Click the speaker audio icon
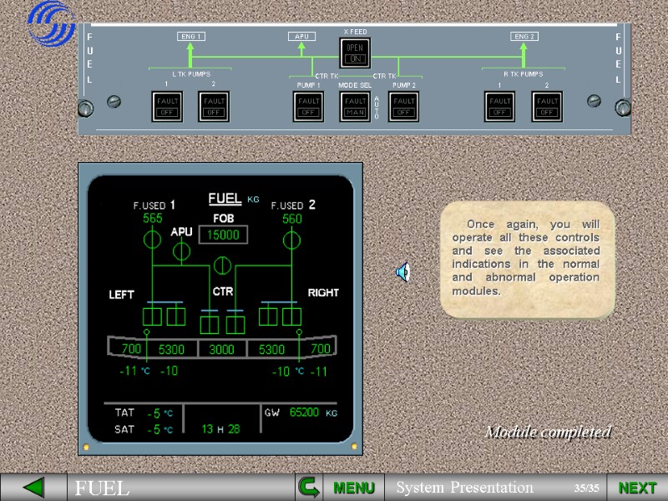 (x=403, y=270)
